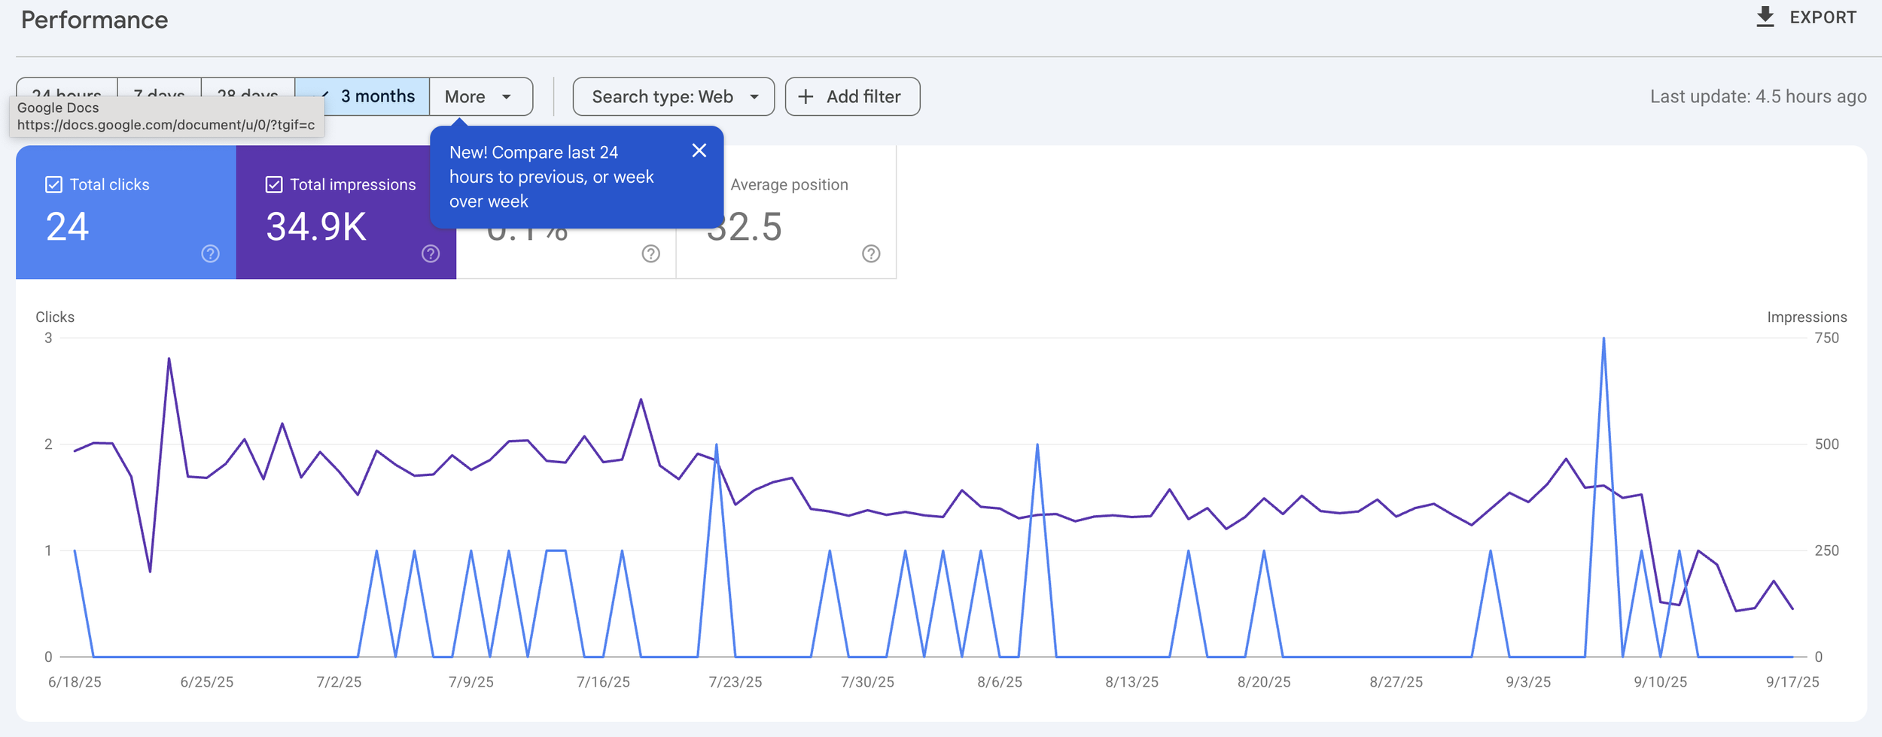This screenshot has width=1882, height=737.
Task: Click the Performance page heading
Action: pyautogui.click(x=94, y=20)
